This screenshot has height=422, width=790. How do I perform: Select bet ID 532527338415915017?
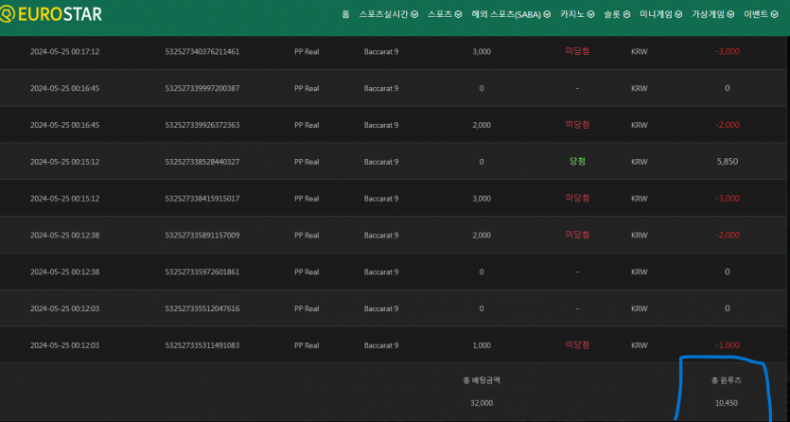tap(202, 199)
